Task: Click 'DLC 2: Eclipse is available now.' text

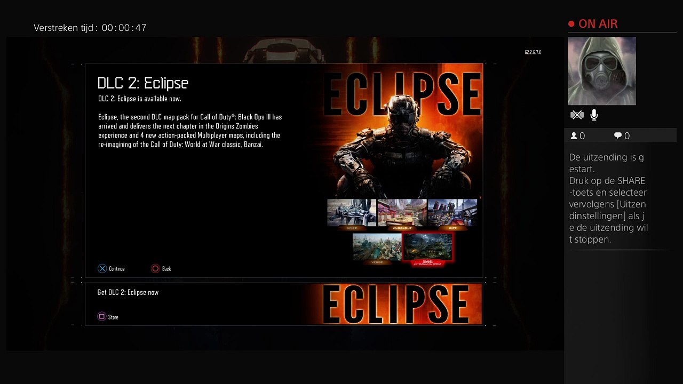Action: 140,99
